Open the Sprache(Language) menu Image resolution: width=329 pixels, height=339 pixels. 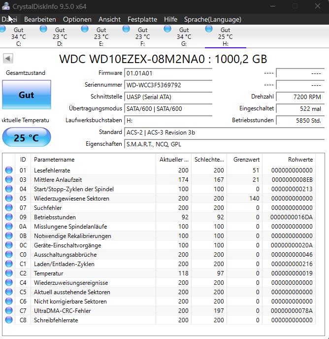pyautogui.click(x=213, y=19)
